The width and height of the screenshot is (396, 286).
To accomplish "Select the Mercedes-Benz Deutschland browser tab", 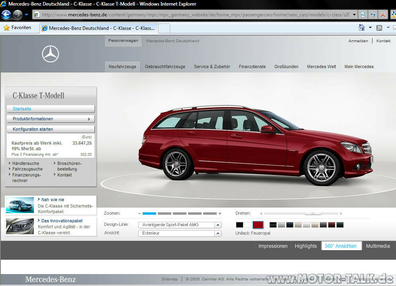I will 99,28.
